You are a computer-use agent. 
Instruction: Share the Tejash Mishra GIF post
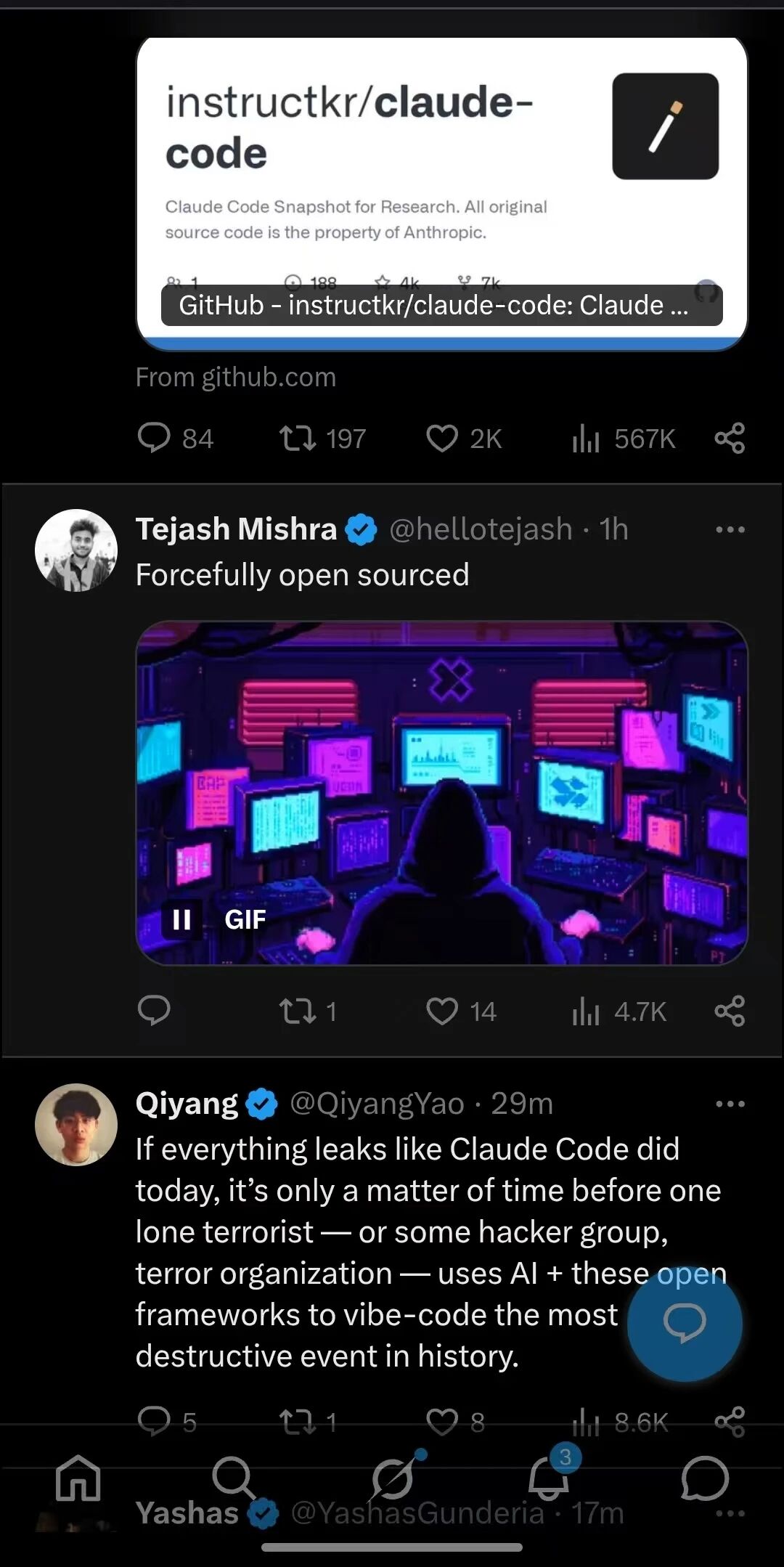(x=730, y=1011)
